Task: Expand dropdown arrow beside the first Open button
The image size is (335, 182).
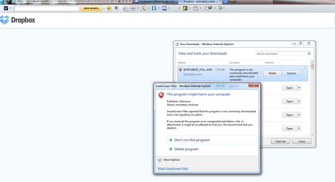Action: click(x=299, y=88)
